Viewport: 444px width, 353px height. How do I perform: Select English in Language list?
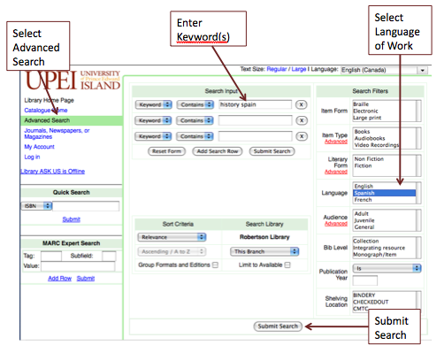pyautogui.click(x=364, y=186)
